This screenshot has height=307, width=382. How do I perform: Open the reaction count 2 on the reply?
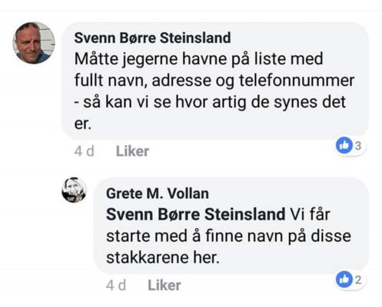(358, 279)
